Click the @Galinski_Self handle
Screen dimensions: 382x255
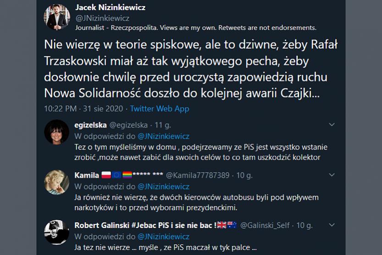pyautogui.click(x=266, y=225)
